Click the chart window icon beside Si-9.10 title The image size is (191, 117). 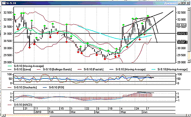point(4,3)
